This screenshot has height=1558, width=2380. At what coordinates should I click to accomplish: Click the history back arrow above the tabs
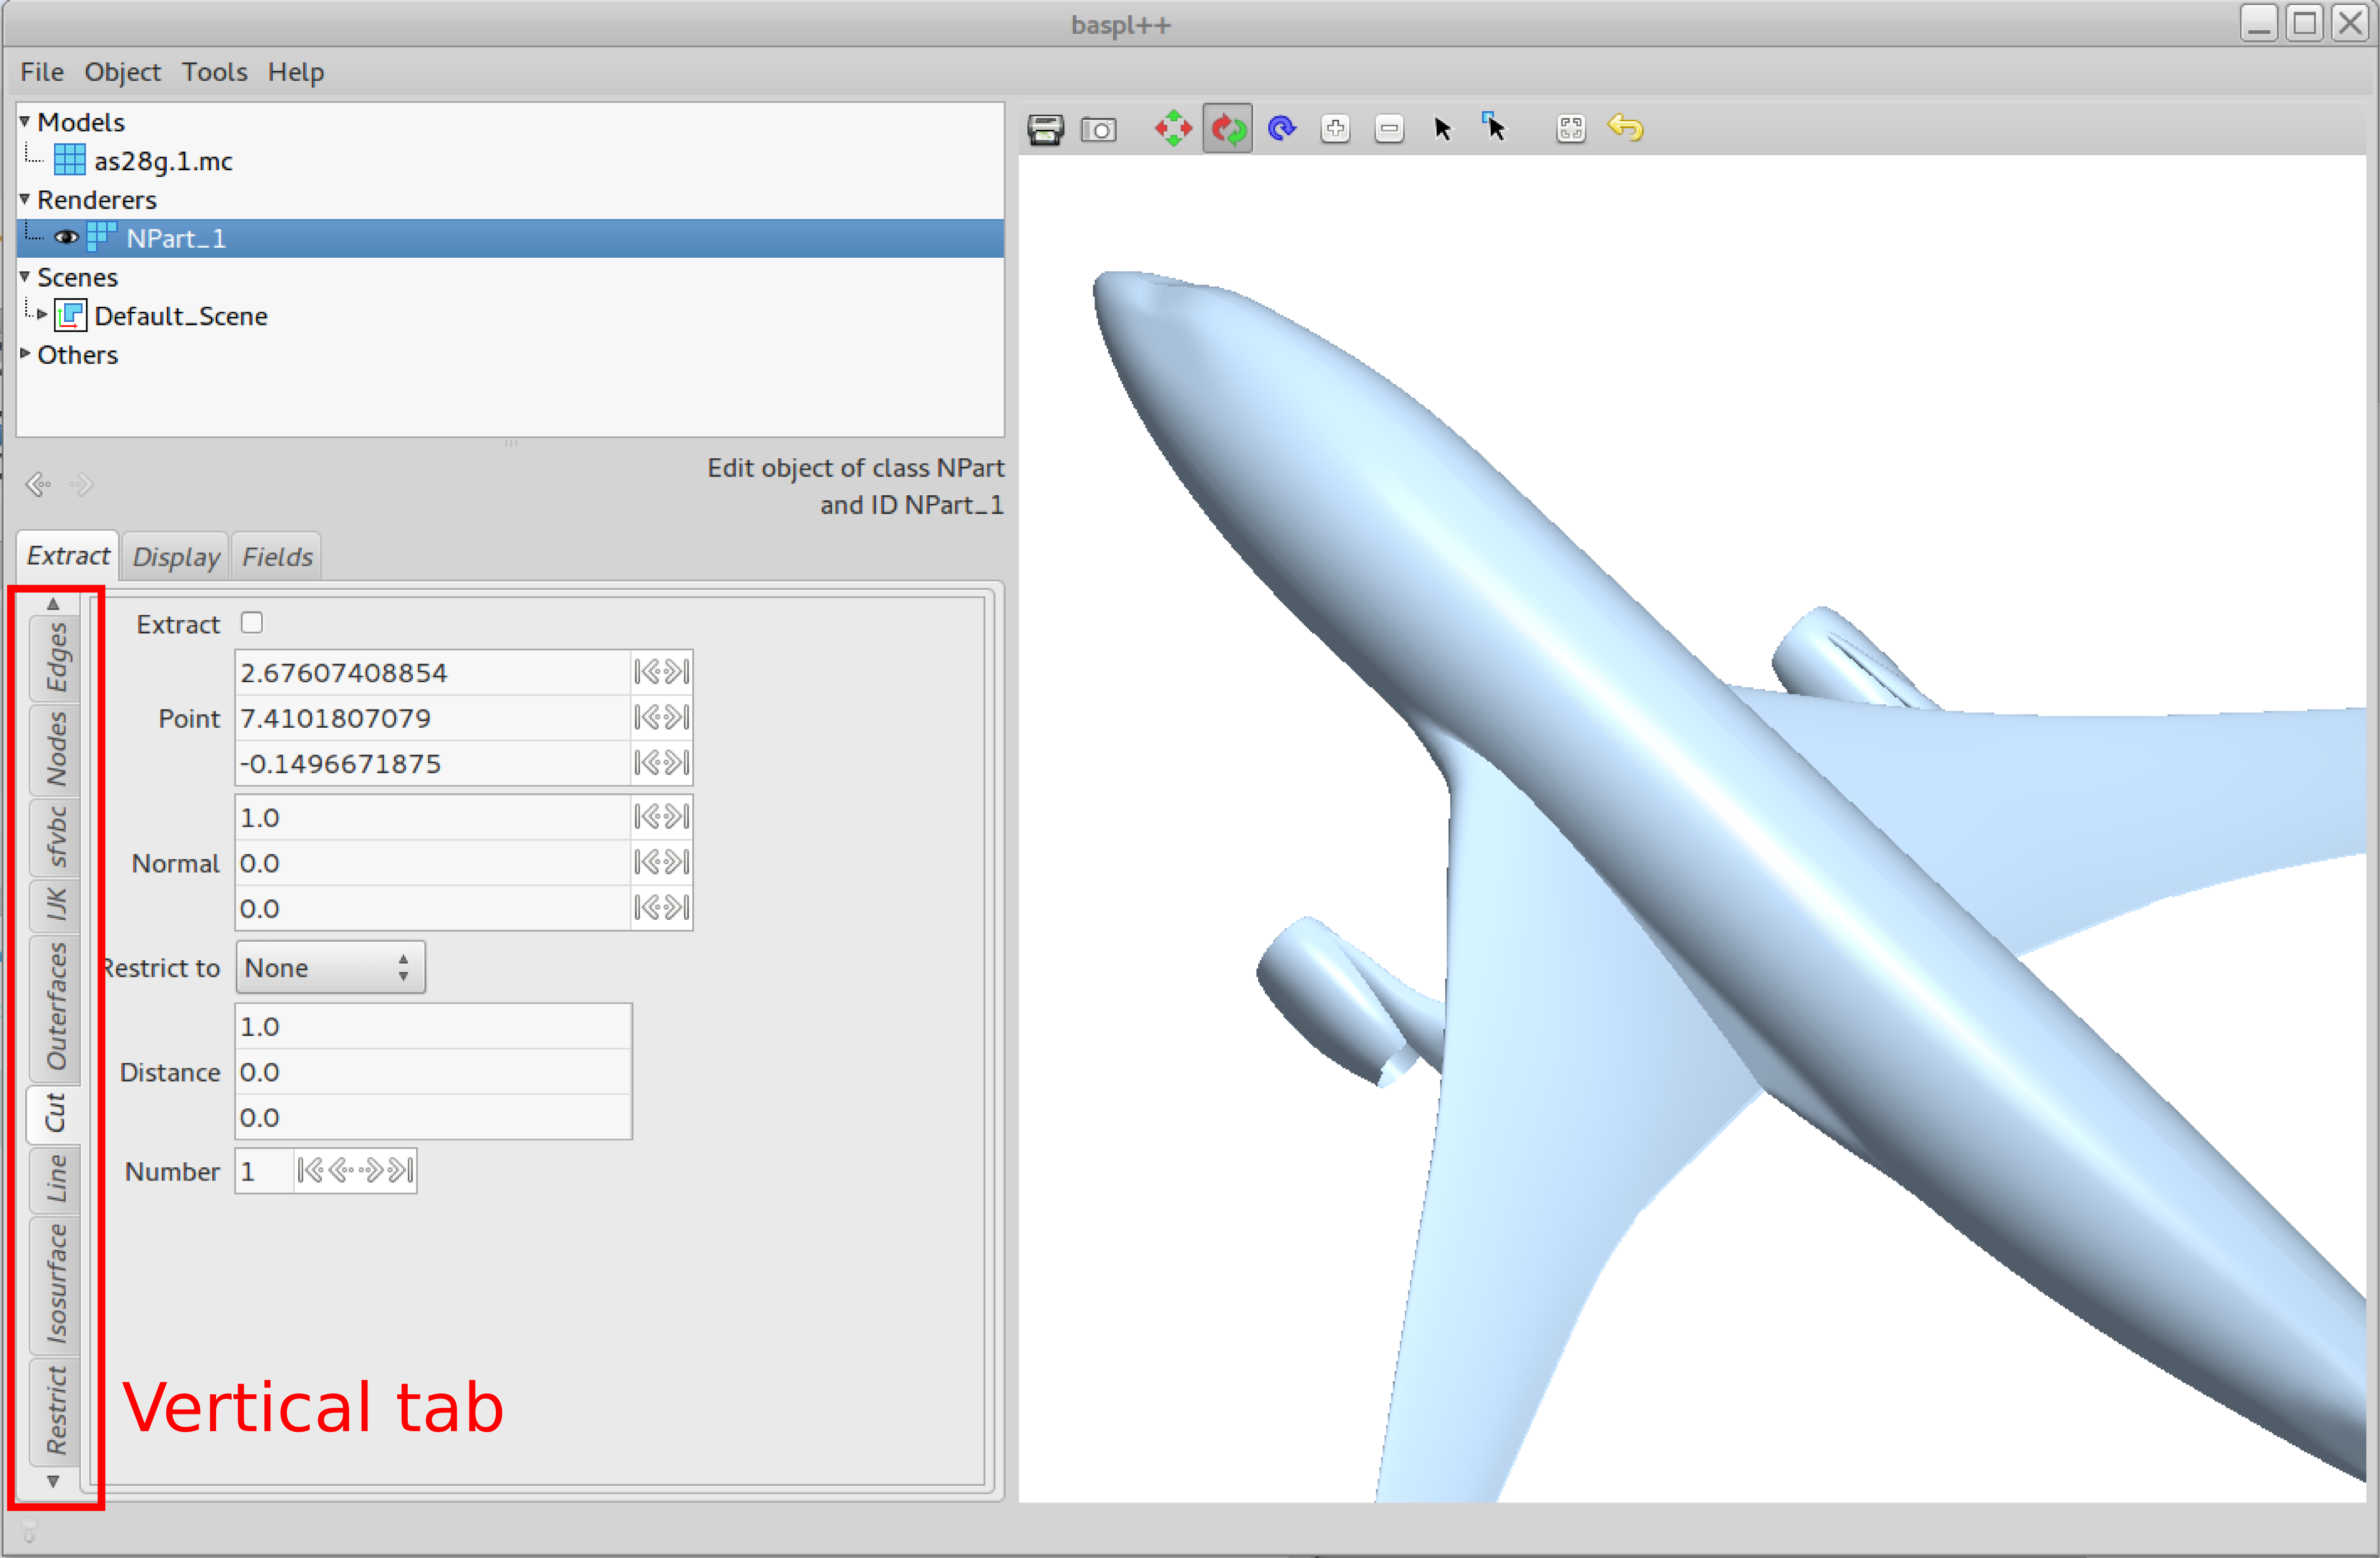pyautogui.click(x=38, y=485)
